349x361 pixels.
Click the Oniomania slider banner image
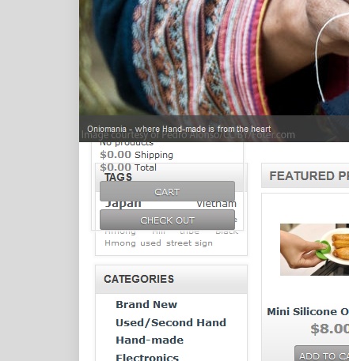(214, 58)
